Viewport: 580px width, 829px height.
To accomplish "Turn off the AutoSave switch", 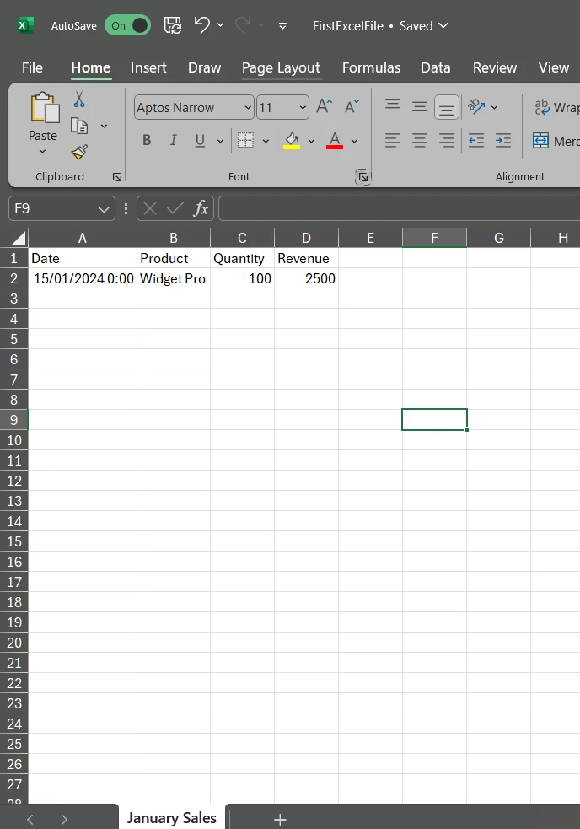I will [127, 25].
